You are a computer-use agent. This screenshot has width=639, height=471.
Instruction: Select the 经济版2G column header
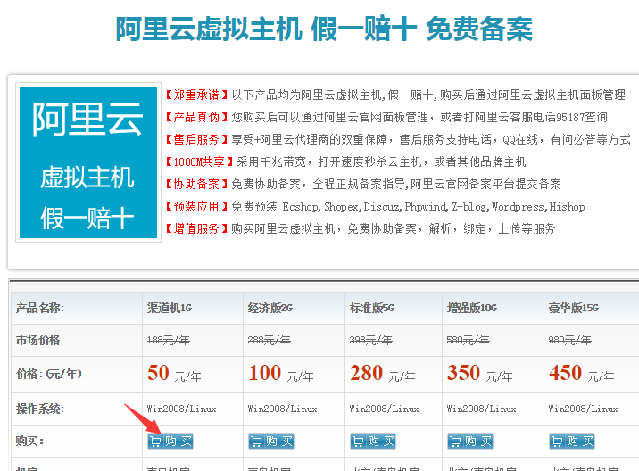pyautogui.click(x=269, y=308)
